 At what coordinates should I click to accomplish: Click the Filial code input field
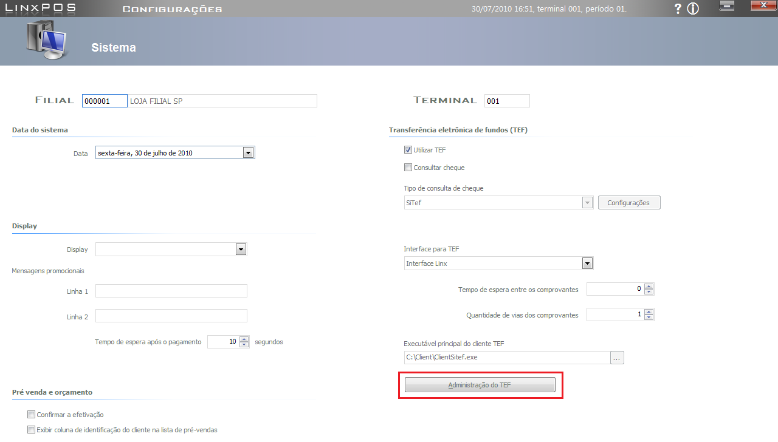click(x=105, y=101)
